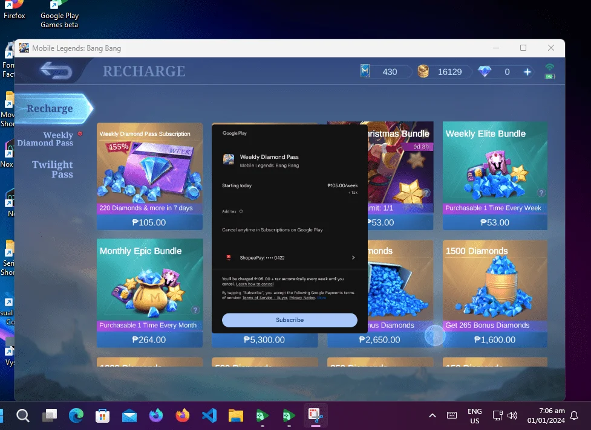Open Task View on taskbar

pyautogui.click(x=50, y=416)
